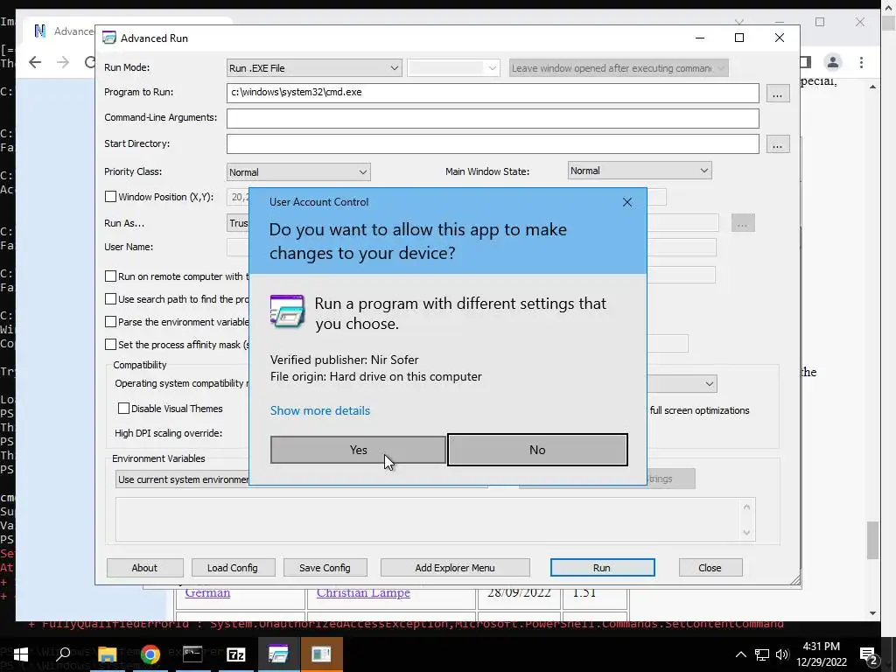Click the Advanced Run app icon in UAC dialog
This screenshot has height=672, width=896.
pos(287,311)
